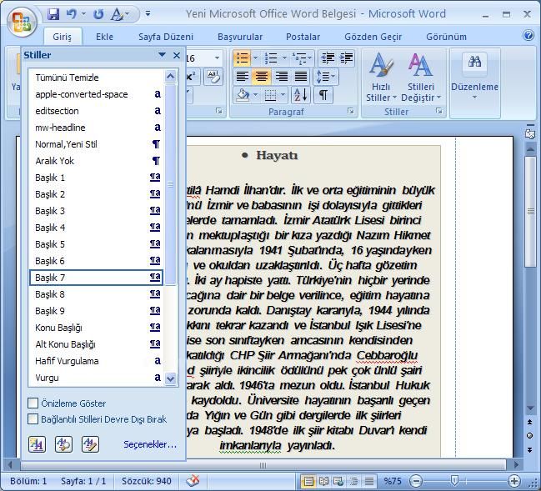Expand borders dropdown arrow

click(283, 94)
